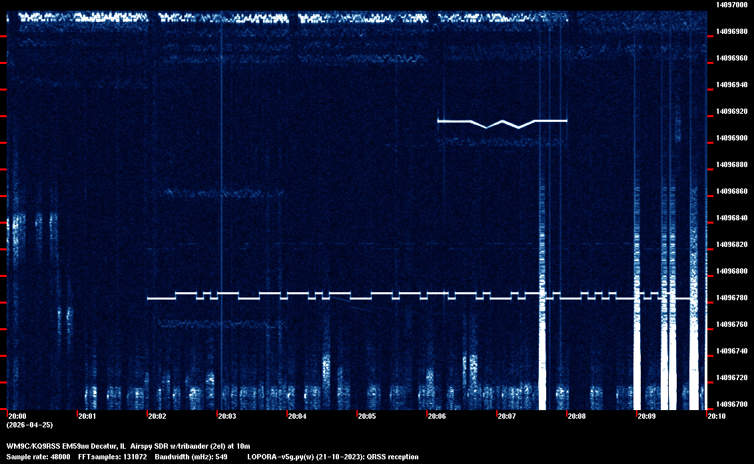Click the (2026-04-25) date text

coord(29,425)
